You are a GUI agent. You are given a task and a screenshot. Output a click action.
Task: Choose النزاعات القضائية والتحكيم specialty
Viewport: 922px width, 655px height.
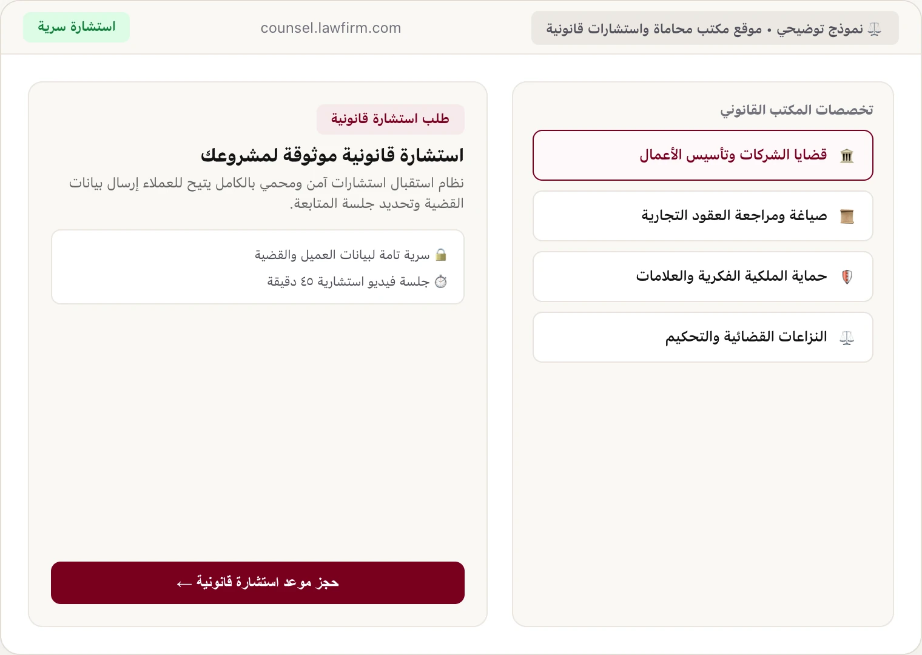click(703, 337)
